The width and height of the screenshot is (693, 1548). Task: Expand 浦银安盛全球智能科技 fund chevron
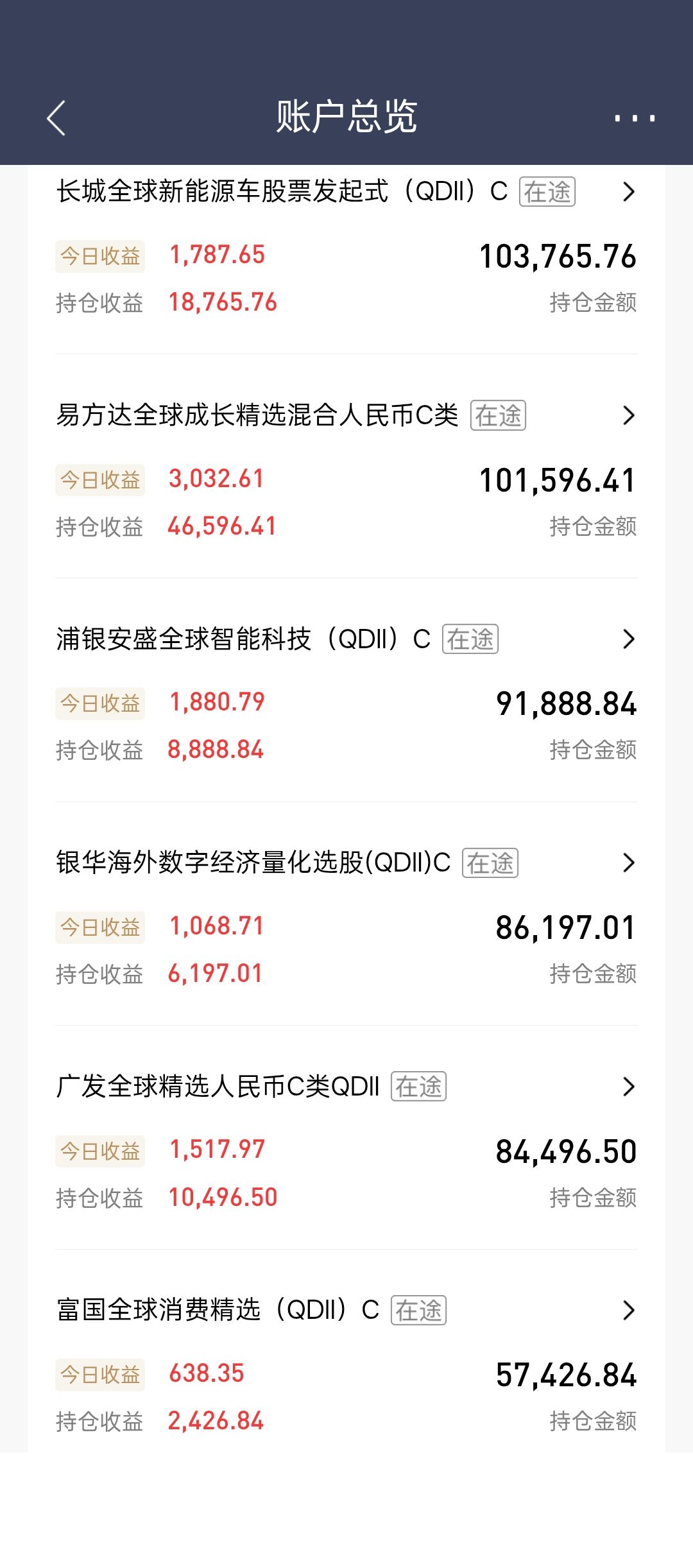[628, 639]
